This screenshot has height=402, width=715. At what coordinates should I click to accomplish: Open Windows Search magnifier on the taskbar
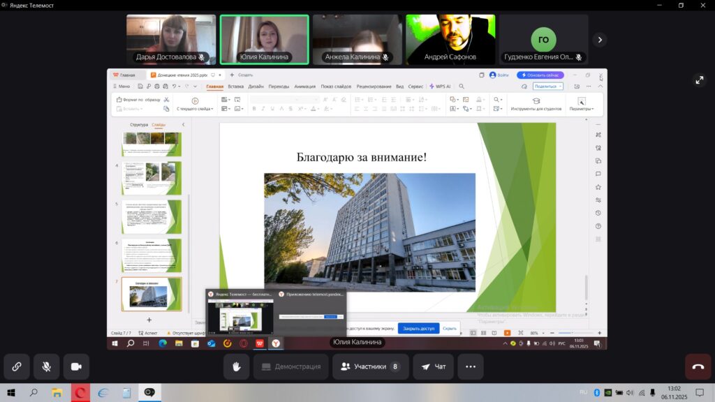pyautogui.click(x=33, y=393)
